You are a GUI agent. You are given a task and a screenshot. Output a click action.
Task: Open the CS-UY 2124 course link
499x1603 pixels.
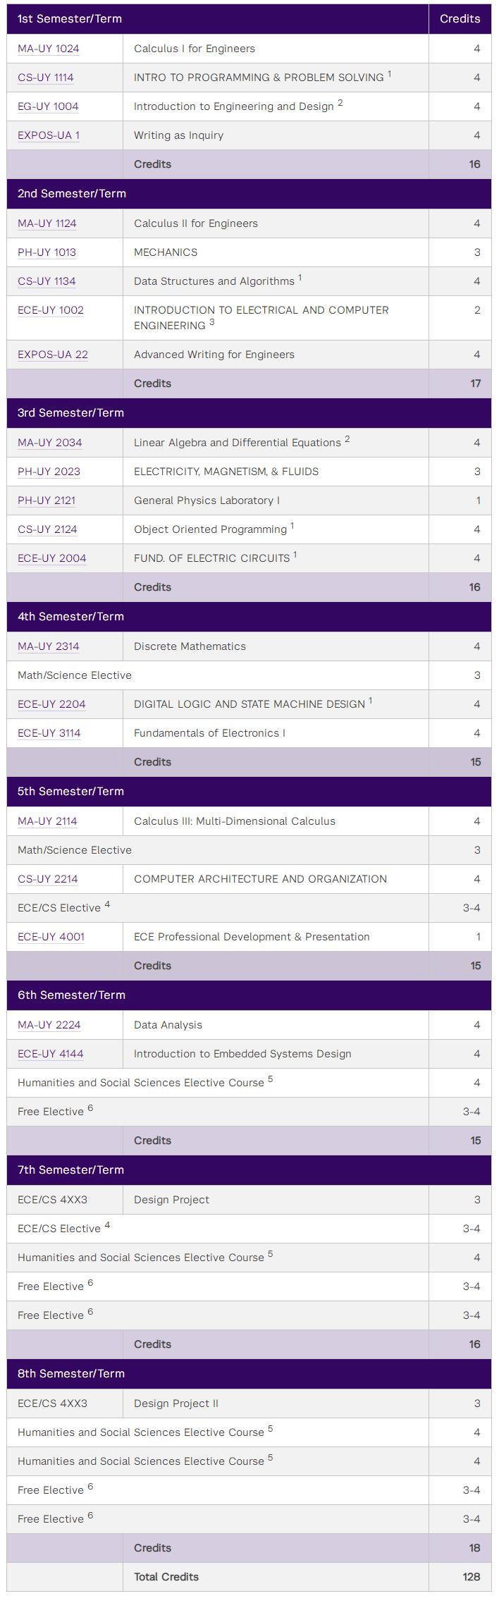(x=47, y=529)
